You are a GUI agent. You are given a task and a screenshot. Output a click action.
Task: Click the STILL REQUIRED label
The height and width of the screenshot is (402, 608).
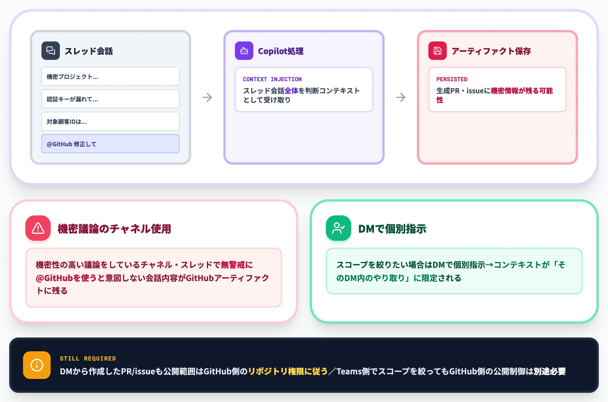click(x=88, y=359)
